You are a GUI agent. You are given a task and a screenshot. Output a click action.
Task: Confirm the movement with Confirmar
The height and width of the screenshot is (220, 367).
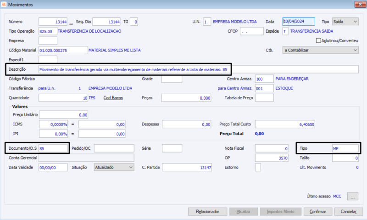(x=318, y=212)
